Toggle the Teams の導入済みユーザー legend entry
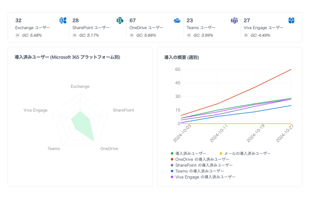310x198 pixels. point(197,171)
